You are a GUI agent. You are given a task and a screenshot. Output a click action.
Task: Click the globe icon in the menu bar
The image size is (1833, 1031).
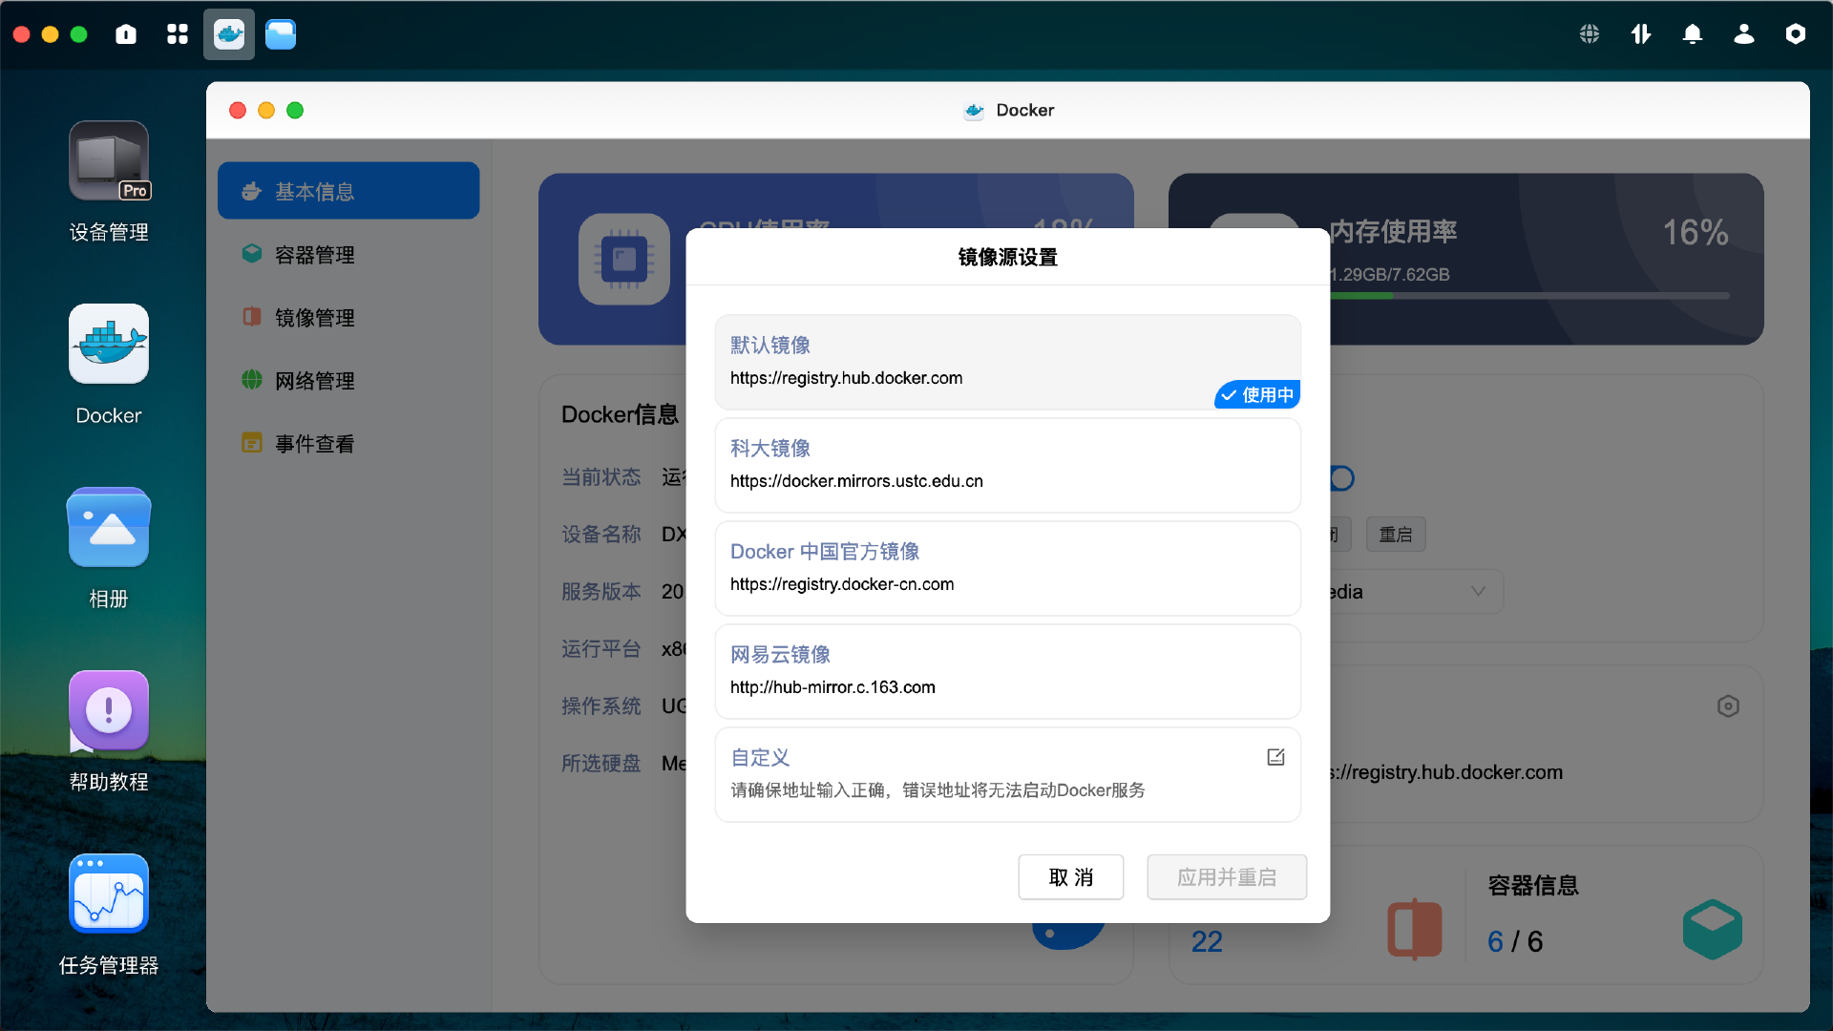(1589, 34)
